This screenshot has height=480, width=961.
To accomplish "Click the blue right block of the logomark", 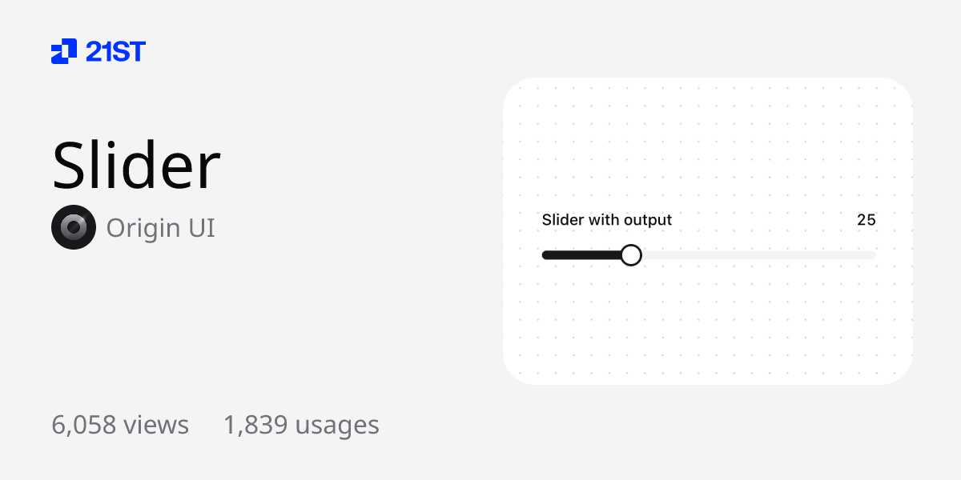I will [x=72, y=46].
